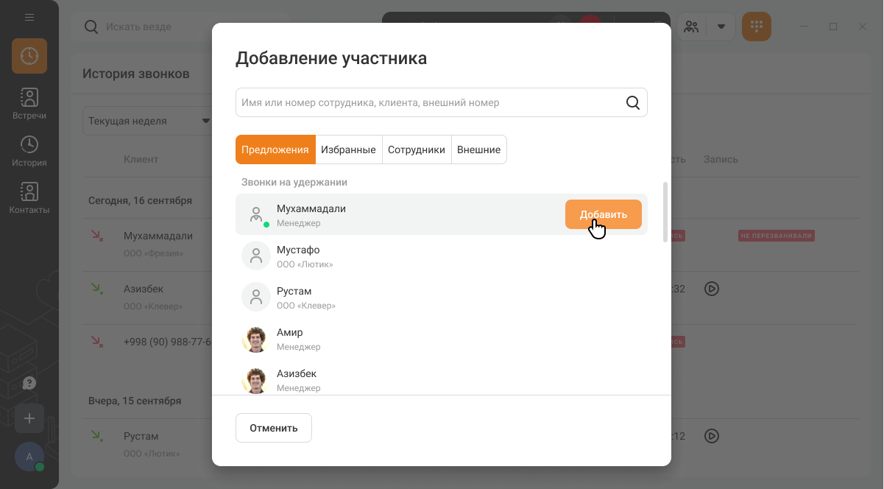Screen dimensions: 884x489
Task: Add Мухаммадали with Добавить button
Action: coord(604,214)
